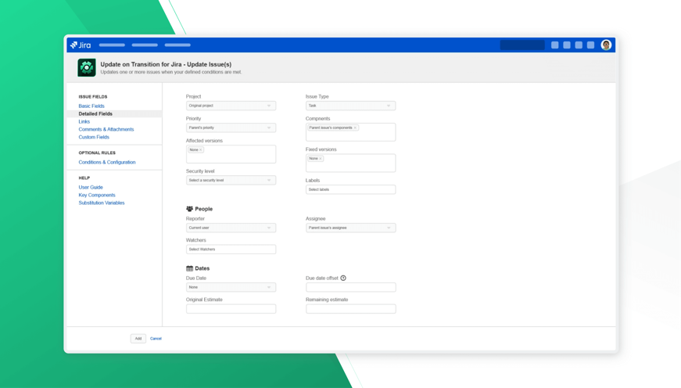Click the Cancel link
Image resolution: width=681 pixels, height=388 pixels.
click(x=156, y=339)
